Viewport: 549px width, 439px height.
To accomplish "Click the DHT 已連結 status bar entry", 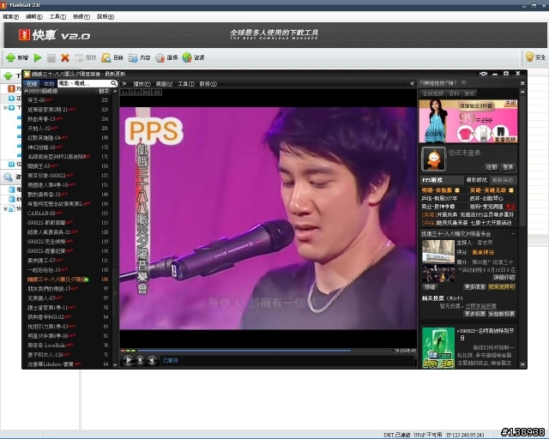I will pyautogui.click(x=397, y=435).
